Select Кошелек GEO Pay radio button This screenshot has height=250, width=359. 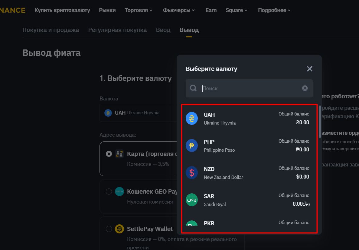(109, 191)
